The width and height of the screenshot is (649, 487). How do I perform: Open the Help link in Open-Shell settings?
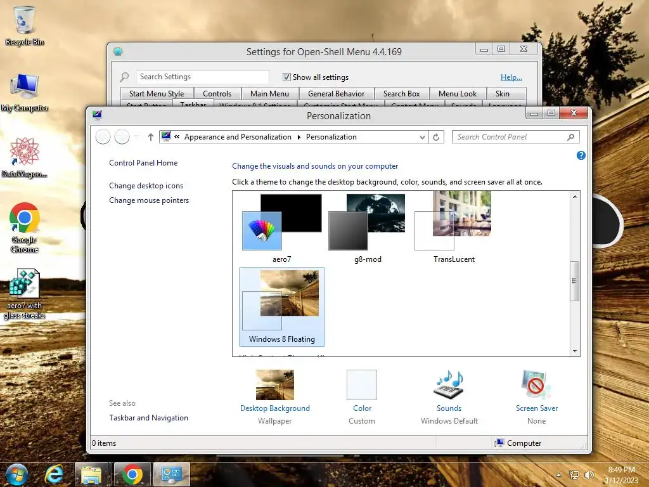[511, 77]
